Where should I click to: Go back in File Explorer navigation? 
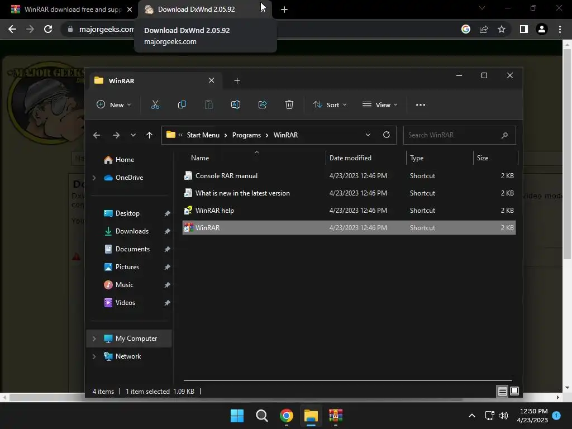(97, 135)
